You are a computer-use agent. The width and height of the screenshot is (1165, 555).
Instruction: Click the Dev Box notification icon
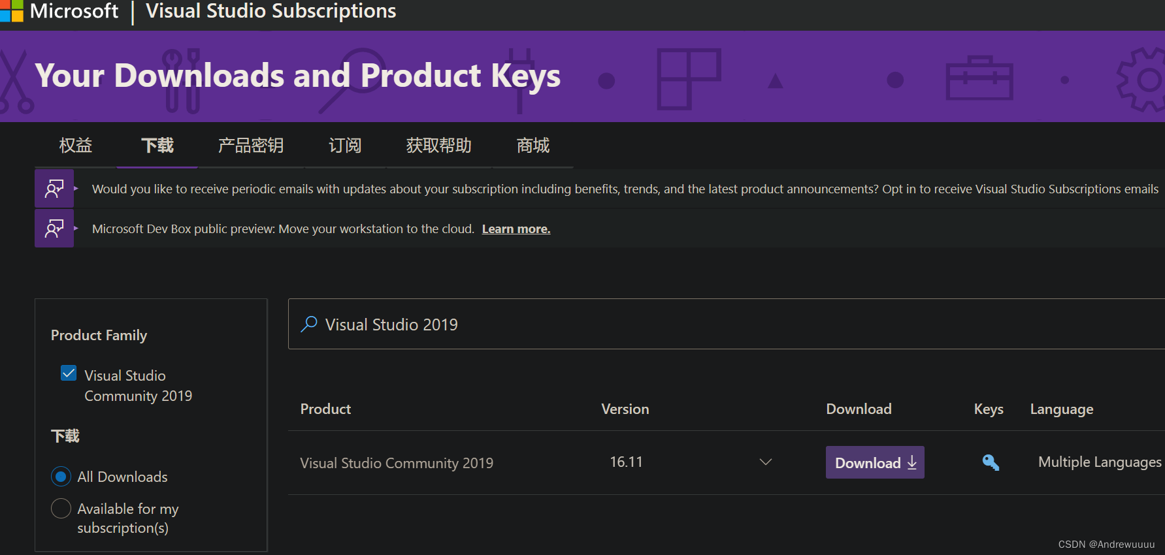pyautogui.click(x=54, y=229)
